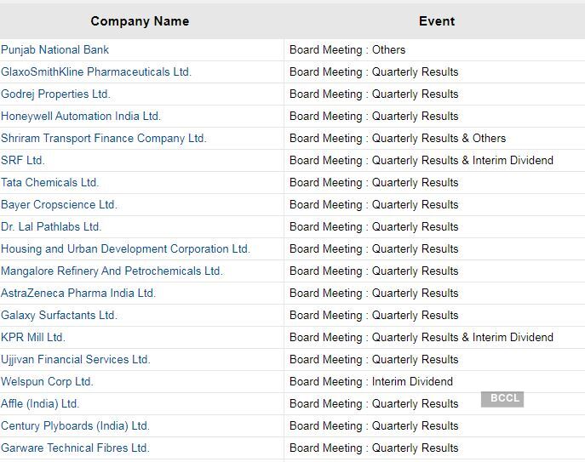Select Tata Chemicals Ltd. link
This screenshot has height=462, width=585.
coord(50,183)
